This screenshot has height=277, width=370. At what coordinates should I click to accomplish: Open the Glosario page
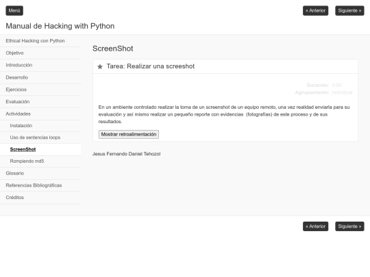coord(40,173)
